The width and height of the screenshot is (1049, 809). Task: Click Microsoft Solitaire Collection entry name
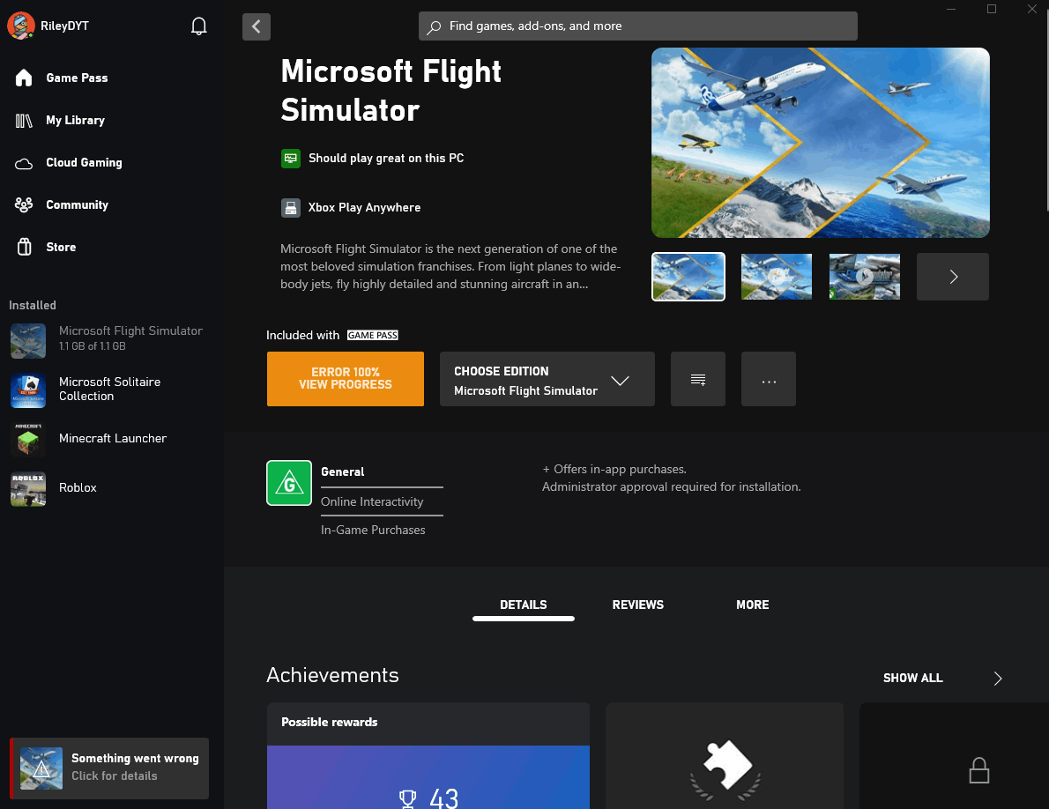pyautogui.click(x=109, y=390)
